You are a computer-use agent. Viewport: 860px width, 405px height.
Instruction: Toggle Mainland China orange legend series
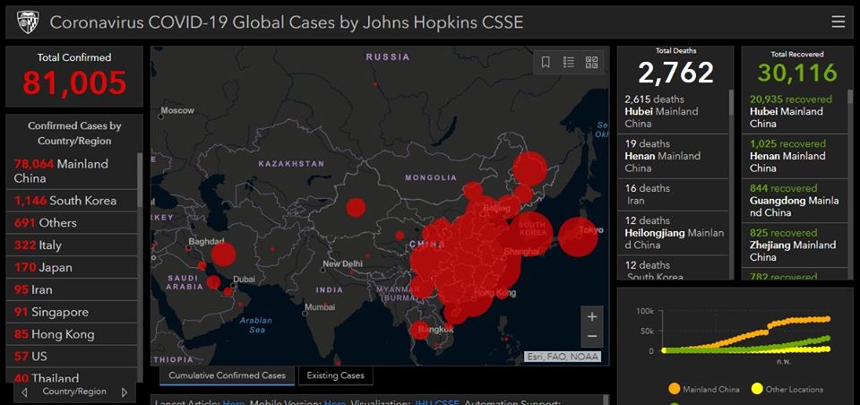(704, 389)
